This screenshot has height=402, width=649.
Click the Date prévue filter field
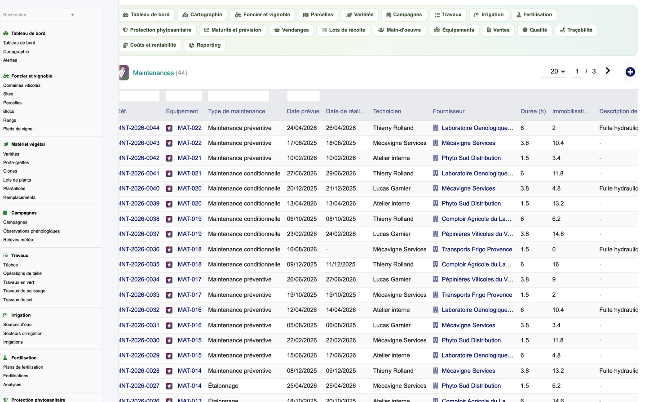pos(303,96)
